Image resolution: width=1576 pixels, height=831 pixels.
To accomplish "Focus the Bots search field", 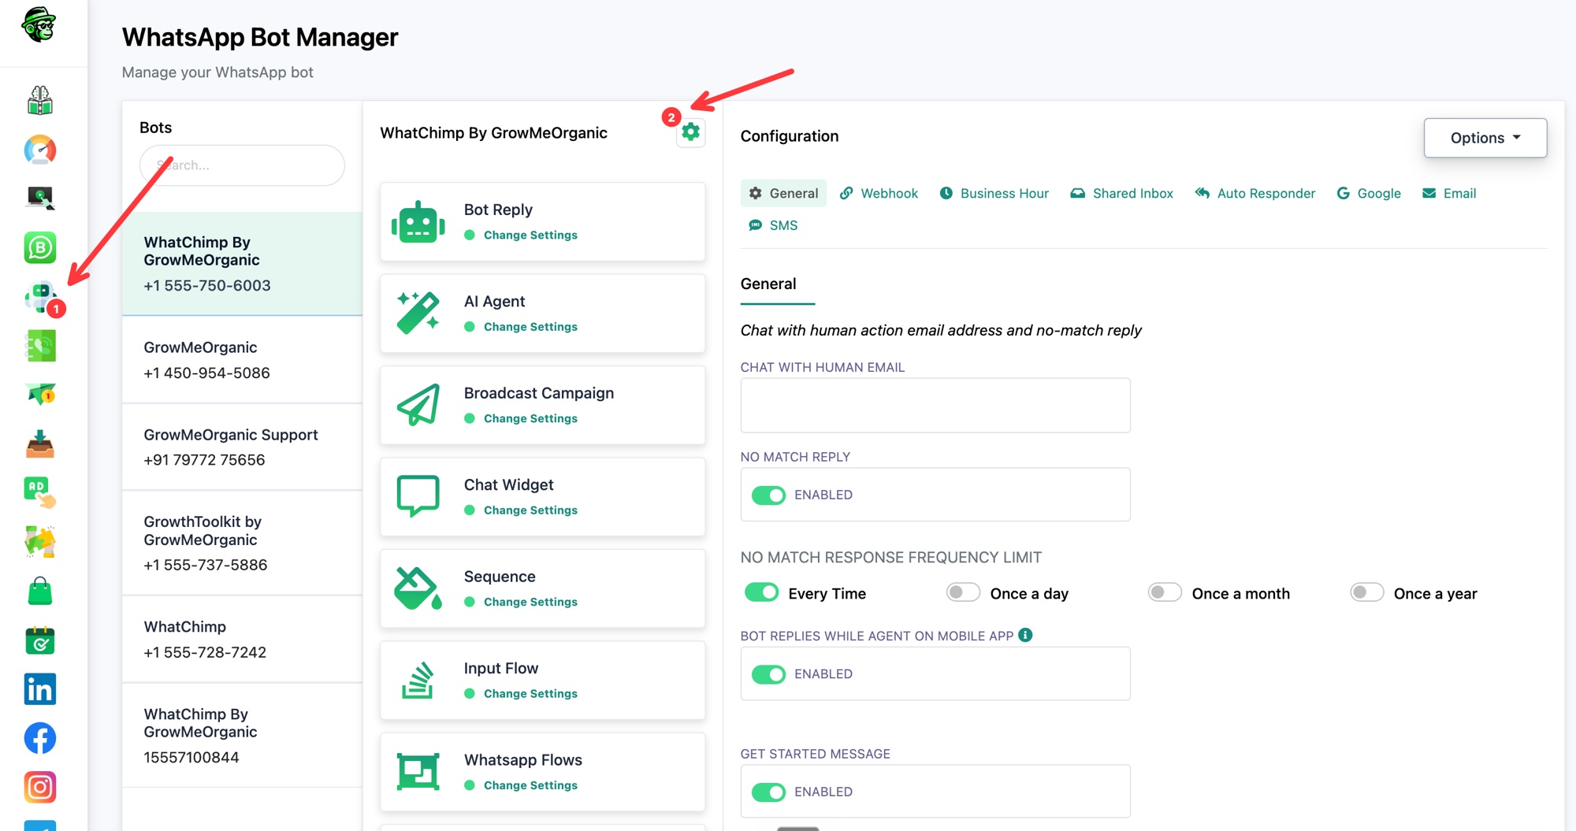I will 242,165.
